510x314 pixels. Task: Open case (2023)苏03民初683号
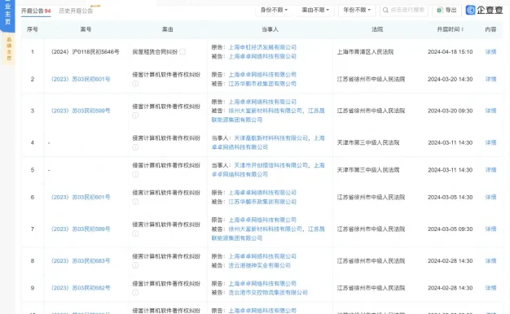click(81, 261)
